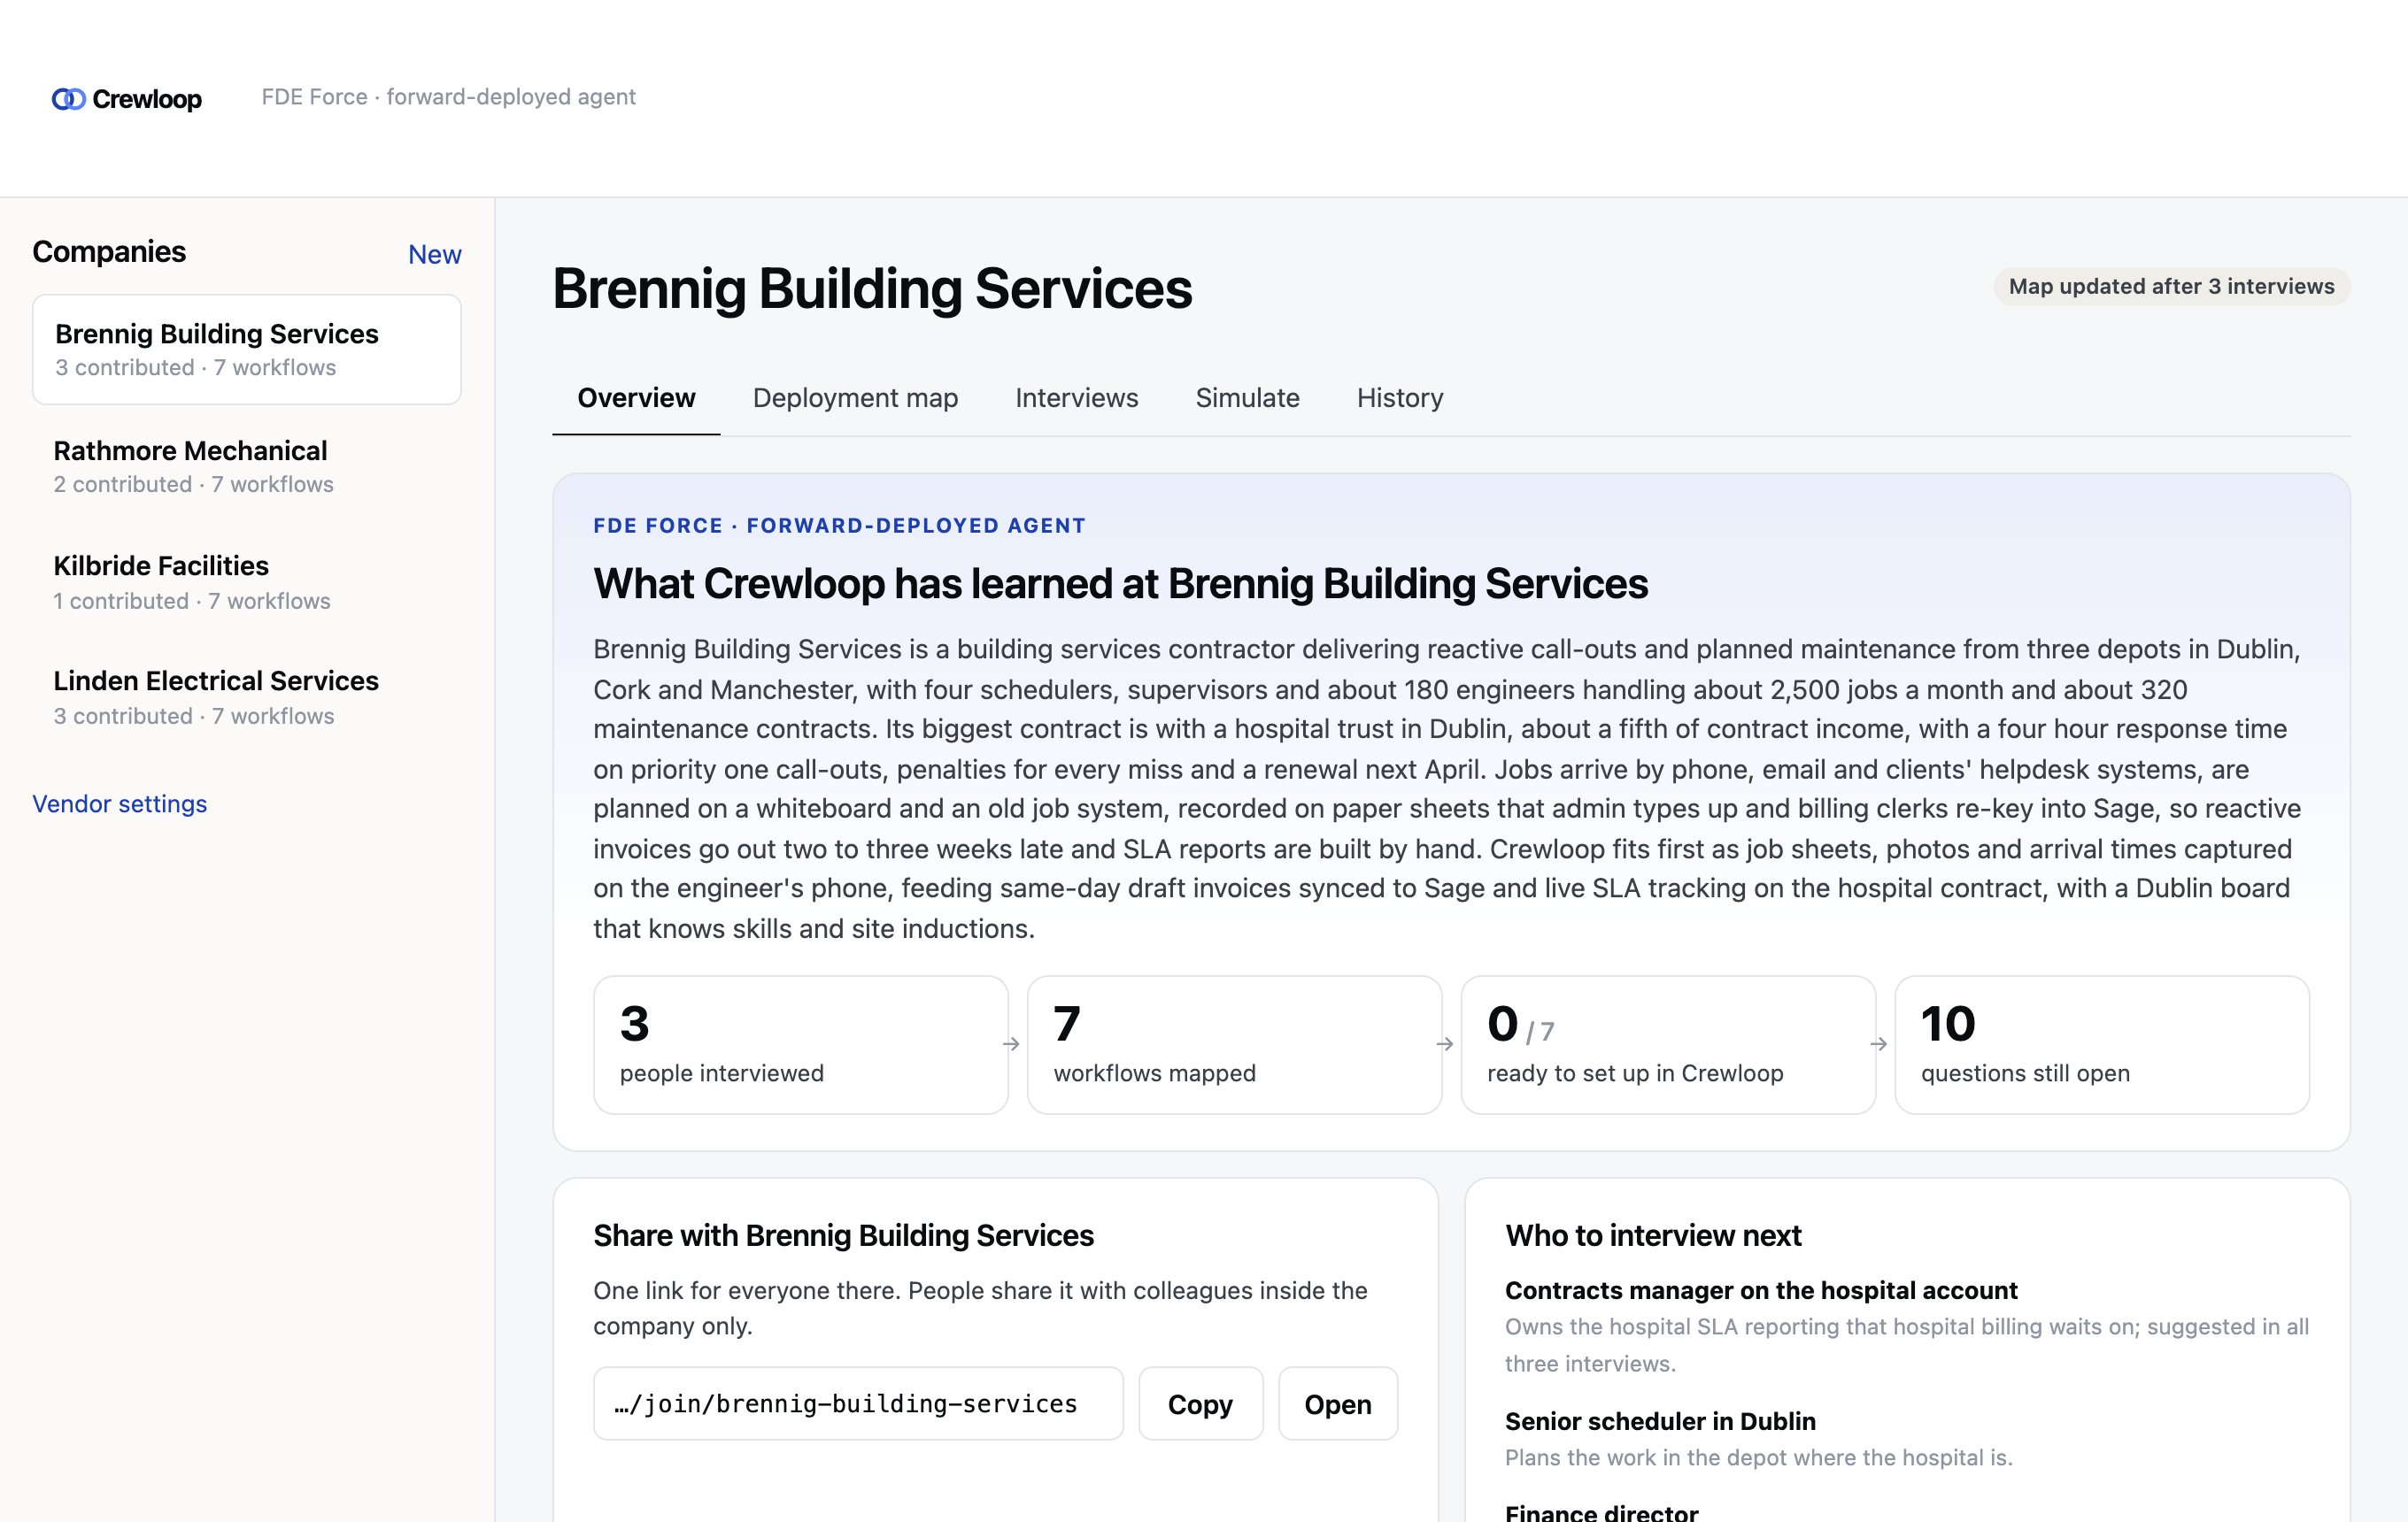Click the Map updated after 3 interviews badge
2408x1522 pixels.
[2171, 287]
